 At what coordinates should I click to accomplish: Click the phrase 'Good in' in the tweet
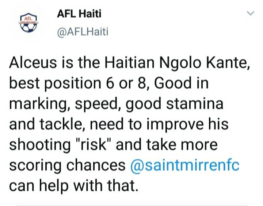pos(182,83)
